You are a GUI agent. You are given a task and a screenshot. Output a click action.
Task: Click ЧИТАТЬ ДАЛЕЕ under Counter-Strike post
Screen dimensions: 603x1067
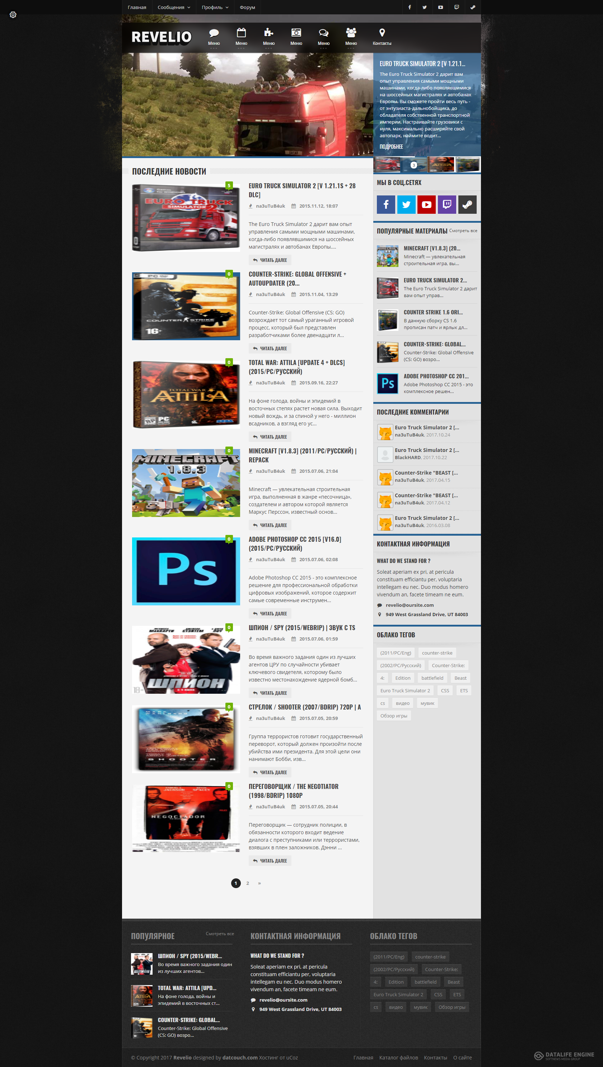pos(270,348)
